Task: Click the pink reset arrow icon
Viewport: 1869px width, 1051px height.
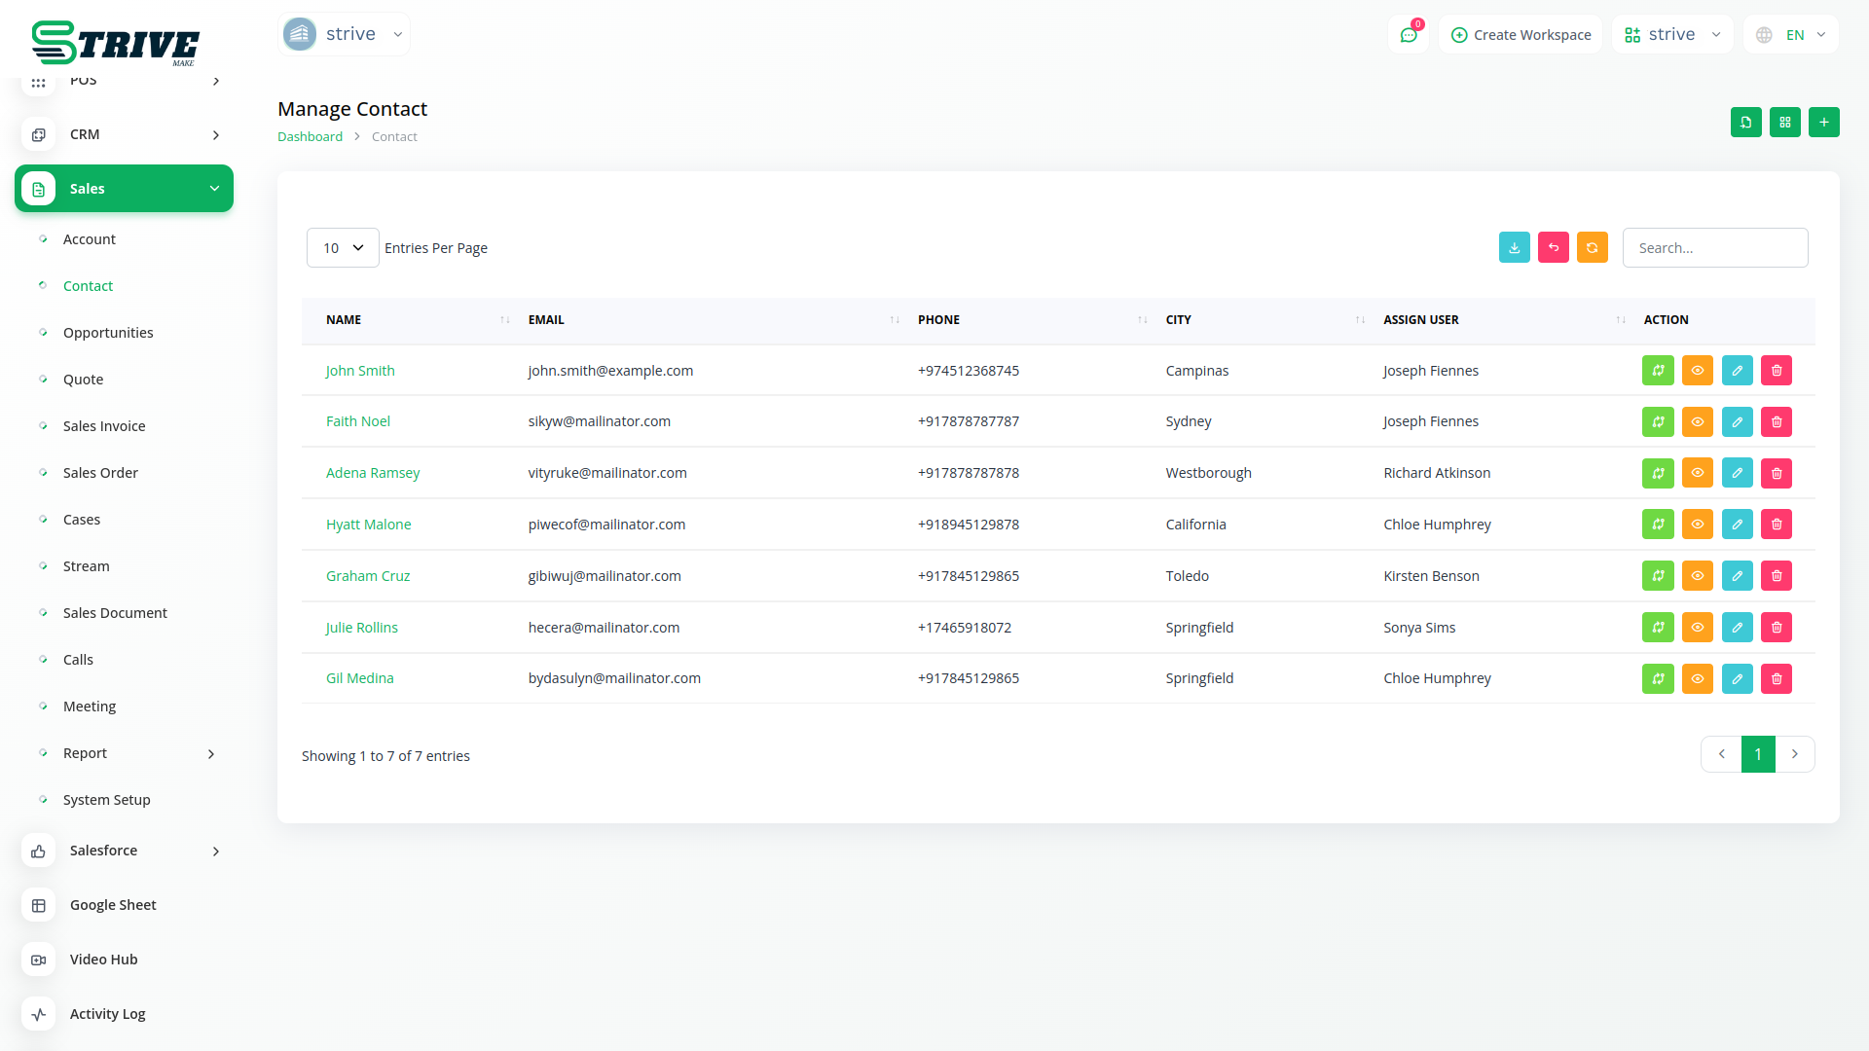Action: [1553, 248]
